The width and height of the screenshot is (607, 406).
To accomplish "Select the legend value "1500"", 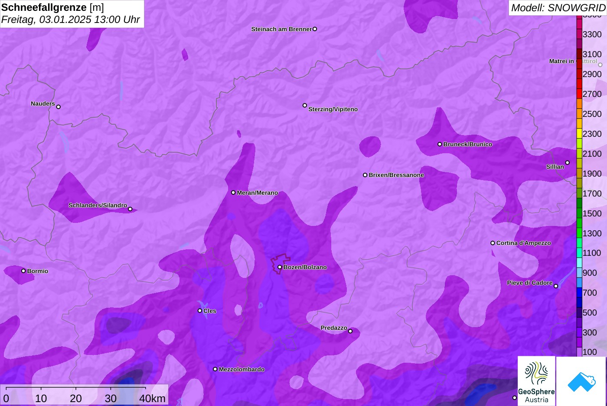I will click(x=592, y=213).
